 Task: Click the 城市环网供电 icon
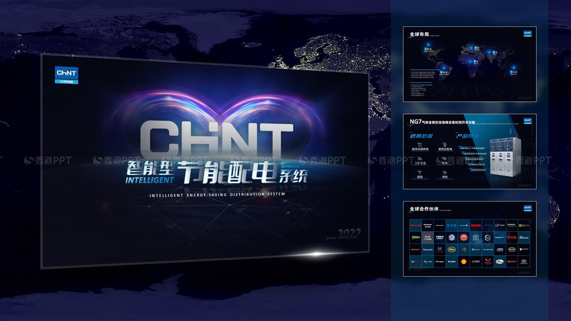click(420, 145)
